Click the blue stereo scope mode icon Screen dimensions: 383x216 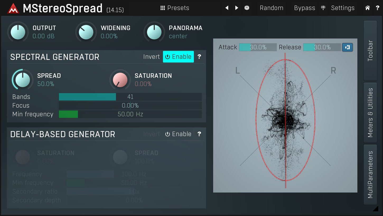347,47
